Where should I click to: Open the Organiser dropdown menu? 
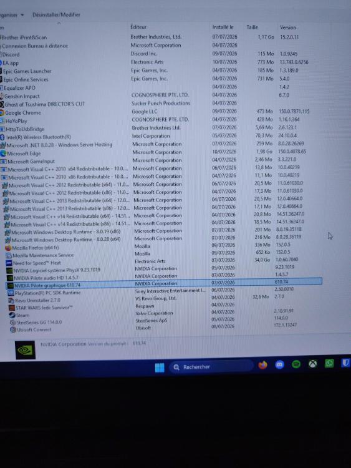click(x=11, y=15)
